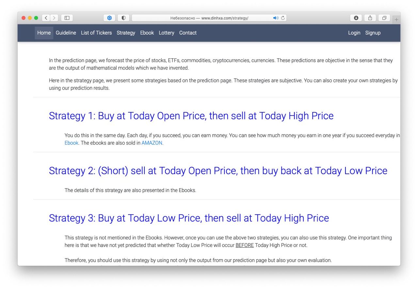Show the Safari sidebar
The height and width of the screenshot is (289, 418).
[x=67, y=18]
